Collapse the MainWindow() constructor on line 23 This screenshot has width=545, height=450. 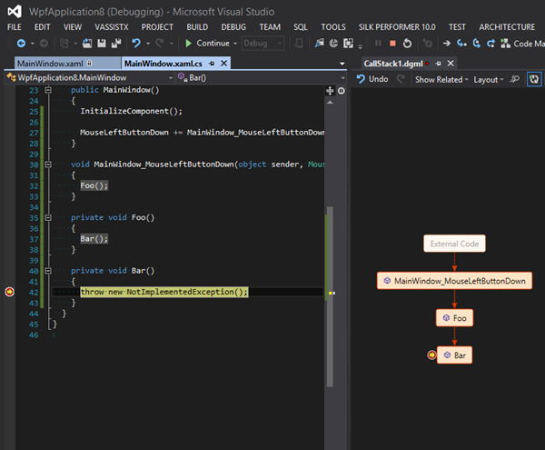(x=48, y=90)
